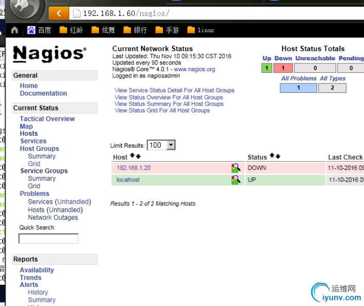Click Unhandled next to Services problems
The width and height of the screenshot is (364, 306).
click(x=73, y=202)
